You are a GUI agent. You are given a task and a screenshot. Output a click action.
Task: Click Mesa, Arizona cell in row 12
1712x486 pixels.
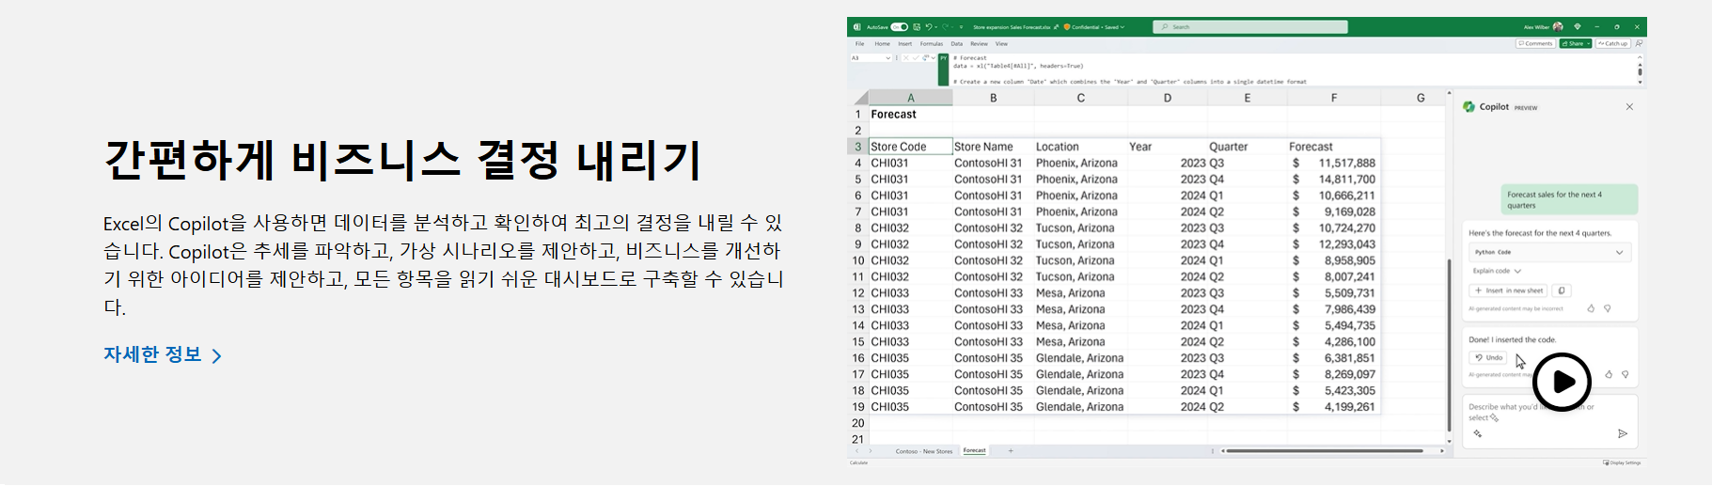coord(1080,292)
